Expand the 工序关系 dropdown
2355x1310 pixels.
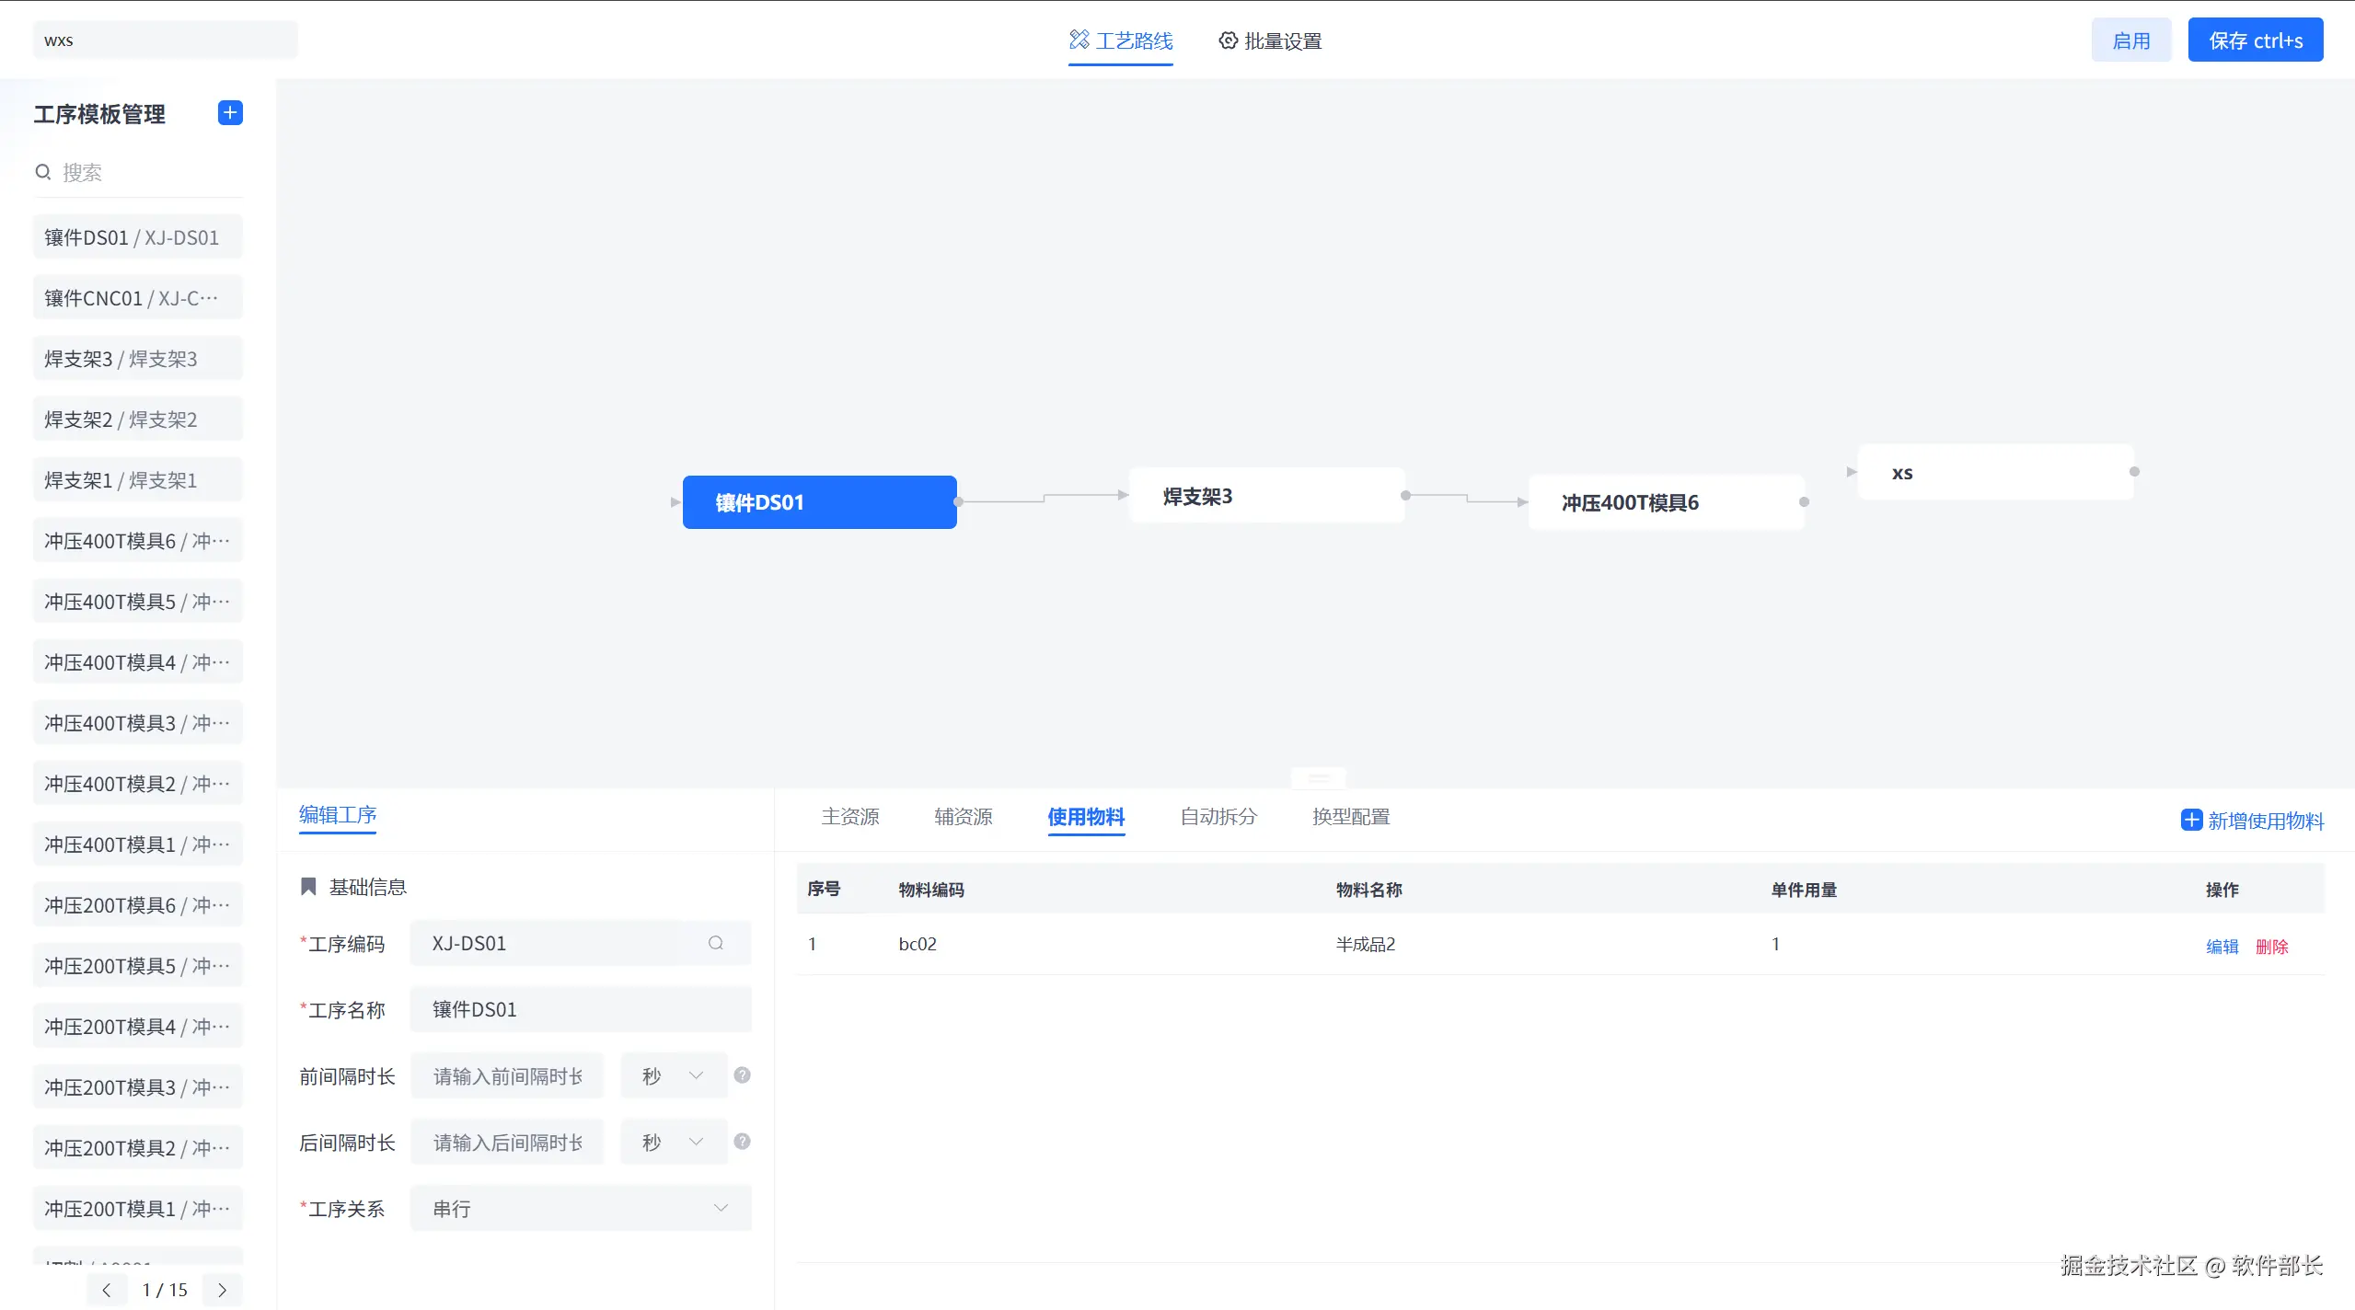pos(581,1208)
